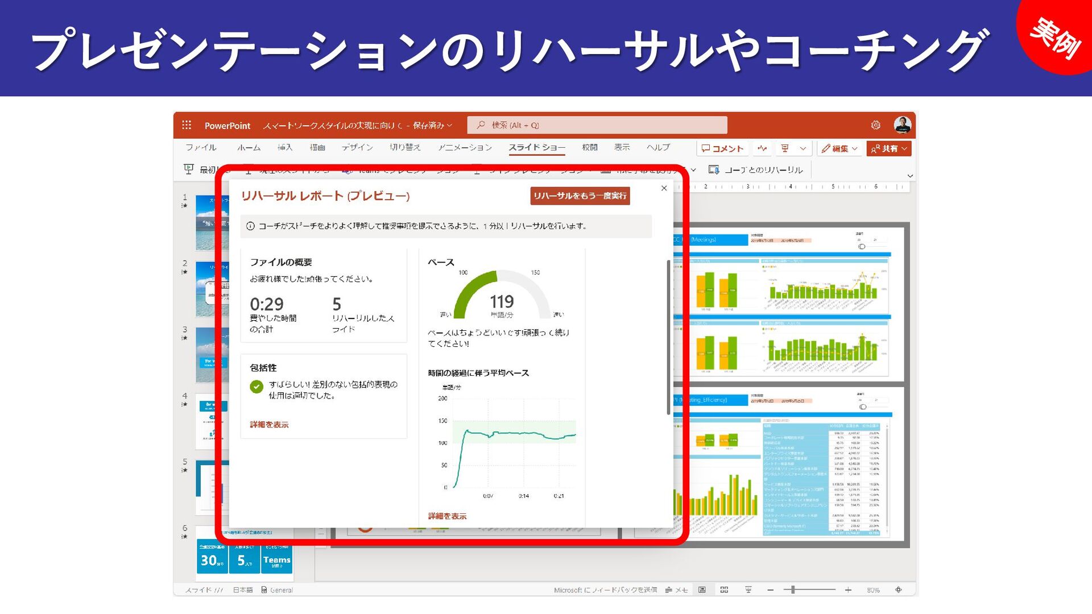This screenshot has height=614, width=1092.
Task: Click the user profile avatar
Action: coord(902,125)
